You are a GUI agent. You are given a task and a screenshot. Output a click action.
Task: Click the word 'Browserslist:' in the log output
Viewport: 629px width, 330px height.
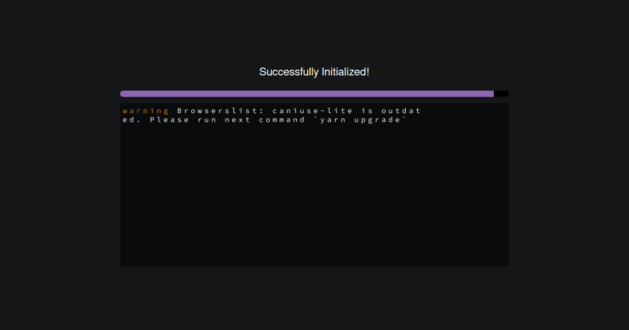pyautogui.click(x=220, y=111)
